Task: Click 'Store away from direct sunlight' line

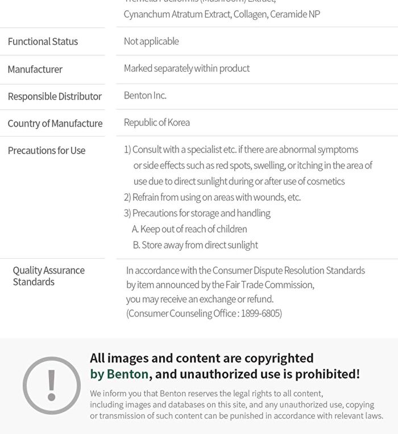Action: [x=195, y=245]
